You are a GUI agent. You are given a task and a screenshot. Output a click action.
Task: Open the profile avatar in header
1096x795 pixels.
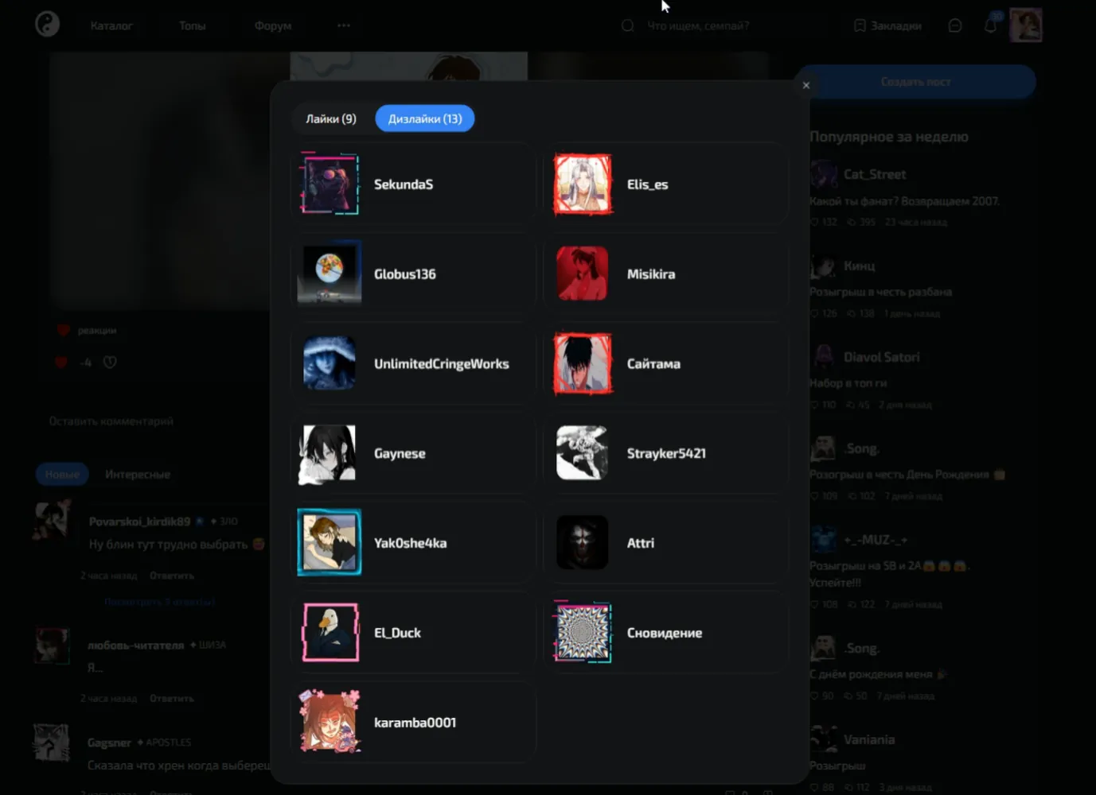(1025, 25)
